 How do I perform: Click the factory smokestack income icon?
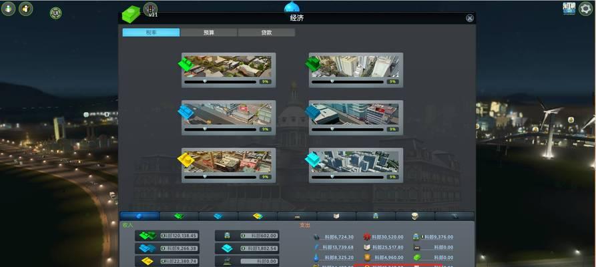pos(228,261)
